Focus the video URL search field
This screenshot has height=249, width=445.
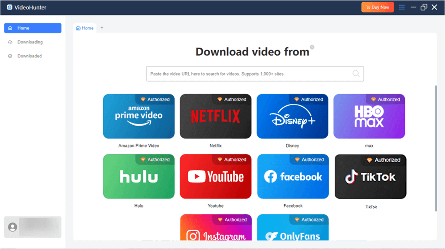[x=255, y=74]
